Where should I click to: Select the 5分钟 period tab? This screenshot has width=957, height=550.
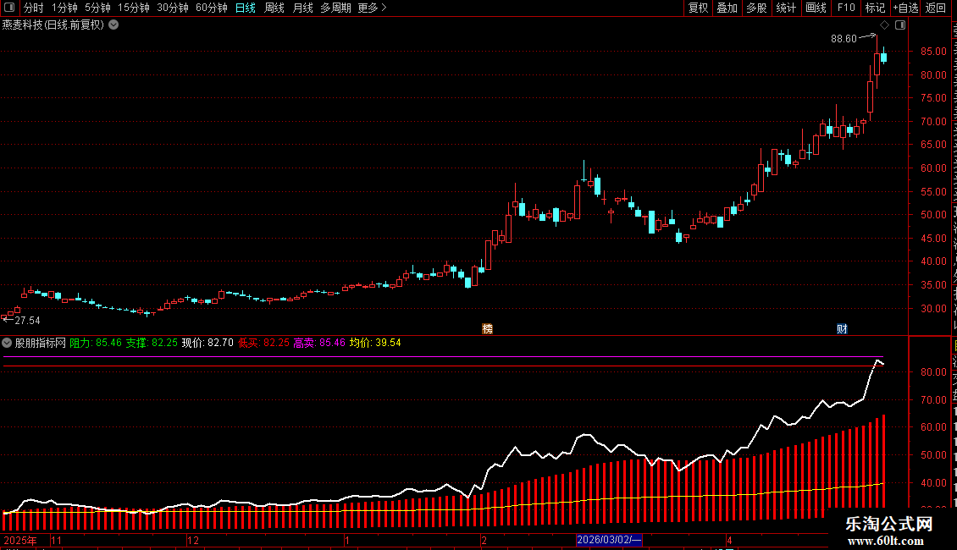coord(97,8)
